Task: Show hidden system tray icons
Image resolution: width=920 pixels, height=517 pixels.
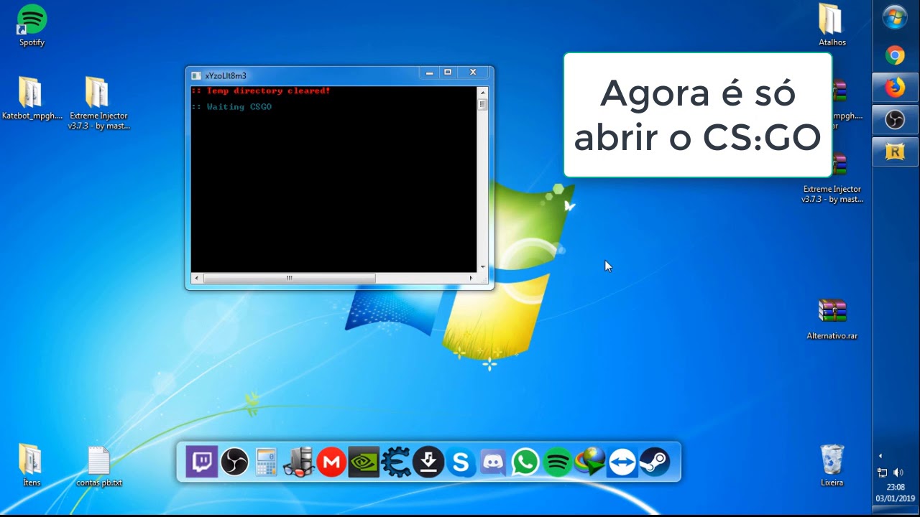Action: click(x=880, y=456)
